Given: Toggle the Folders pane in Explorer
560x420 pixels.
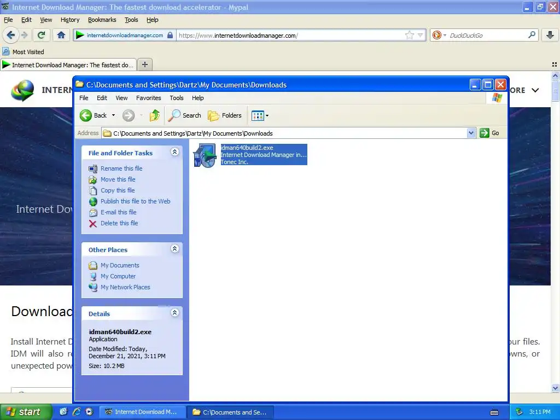Looking at the screenshot, I should tap(225, 115).
